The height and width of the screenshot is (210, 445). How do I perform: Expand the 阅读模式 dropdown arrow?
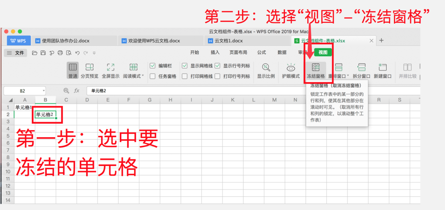[143, 76]
